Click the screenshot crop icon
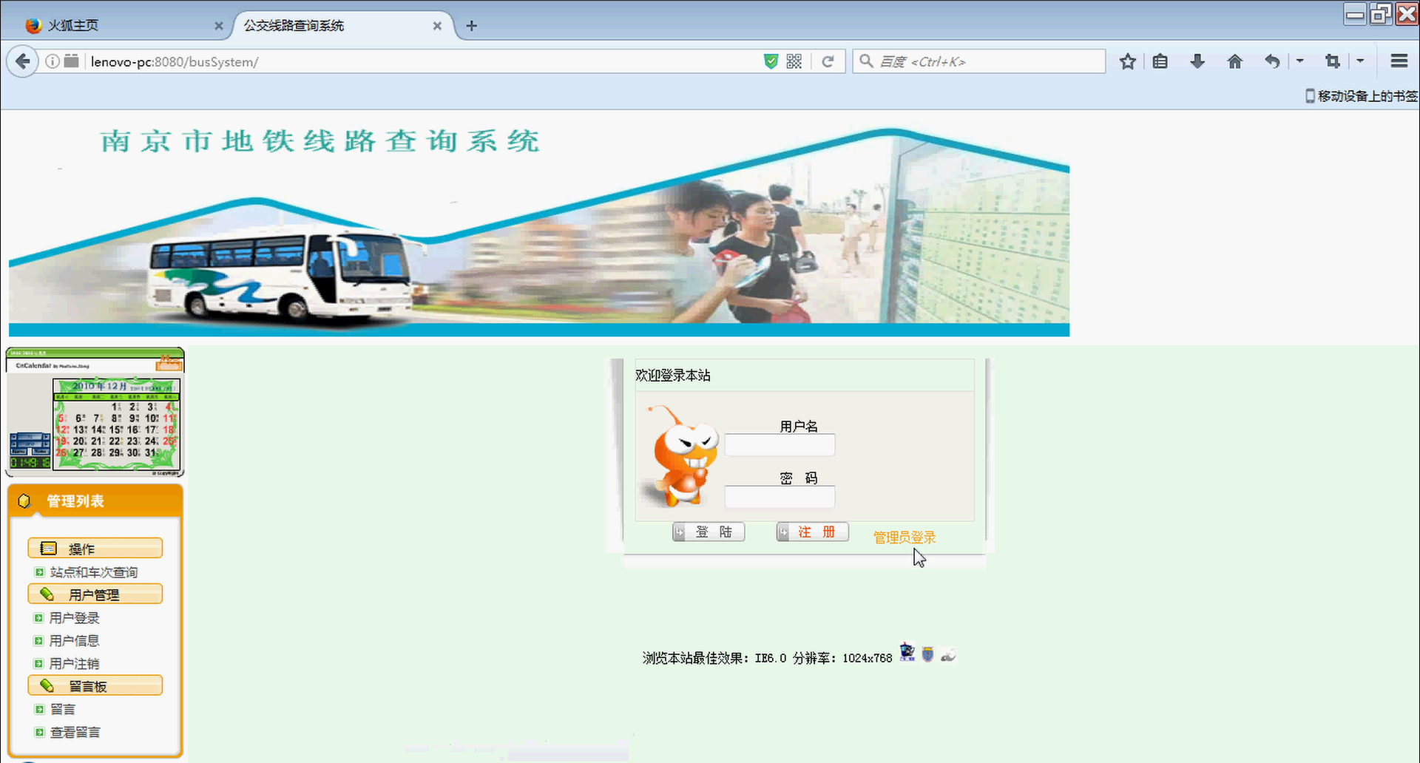This screenshot has width=1420, height=763. pyautogui.click(x=1333, y=61)
